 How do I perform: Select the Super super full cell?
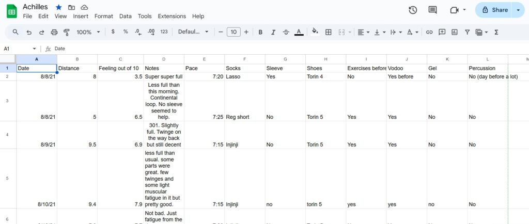(x=164, y=76)
